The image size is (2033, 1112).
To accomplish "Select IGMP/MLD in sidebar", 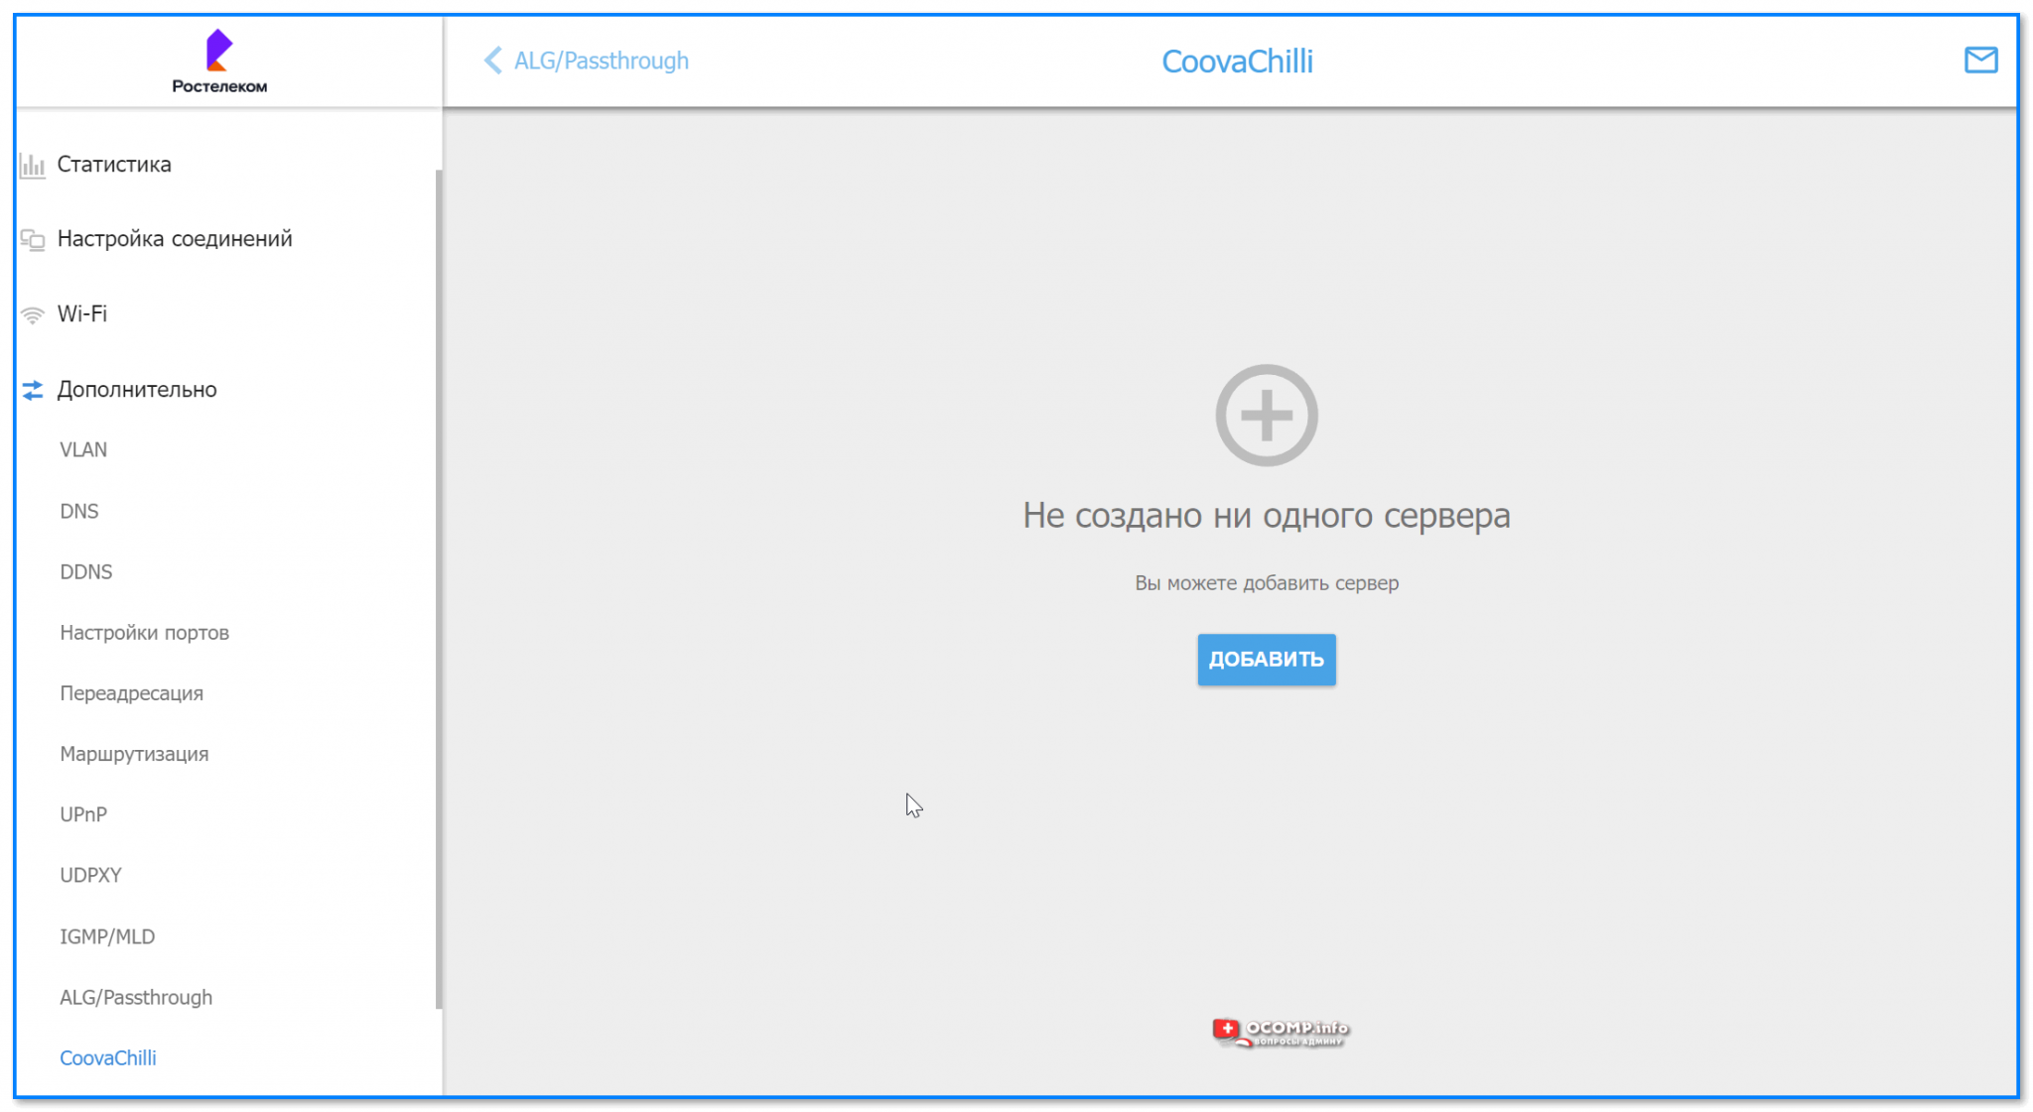I will [107, 935].
